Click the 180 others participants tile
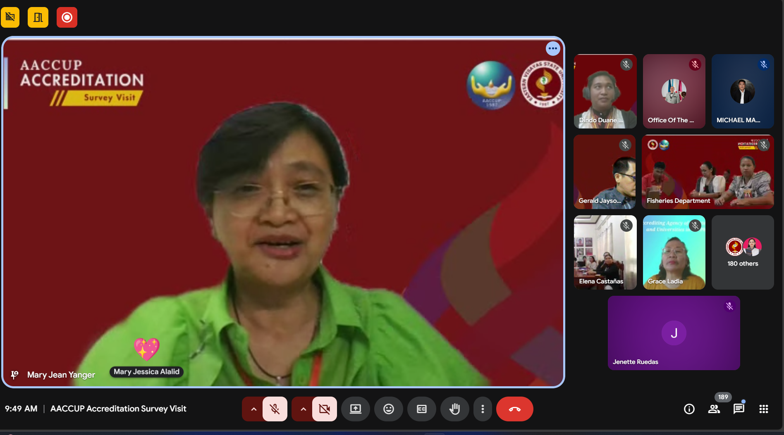Image resolution: width=784 pixels, height=435 pixels. (x=743, y=252)
